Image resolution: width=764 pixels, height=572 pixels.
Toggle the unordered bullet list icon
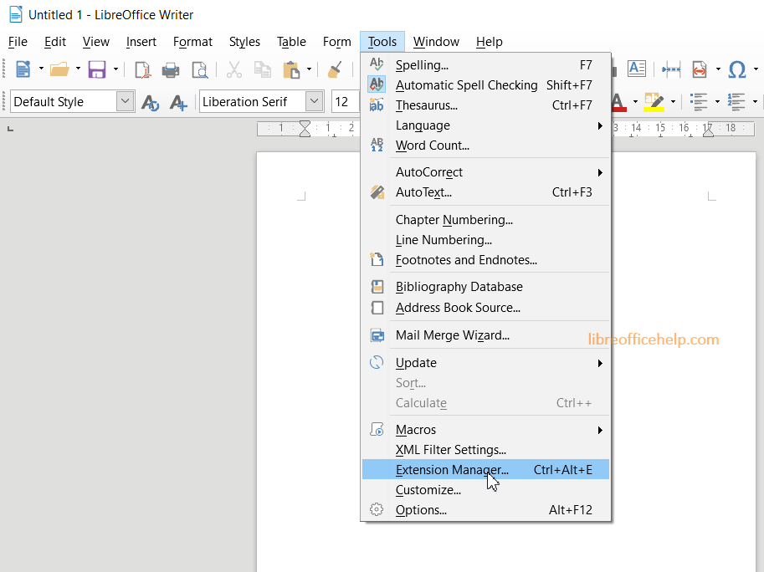tap(699, 102)
